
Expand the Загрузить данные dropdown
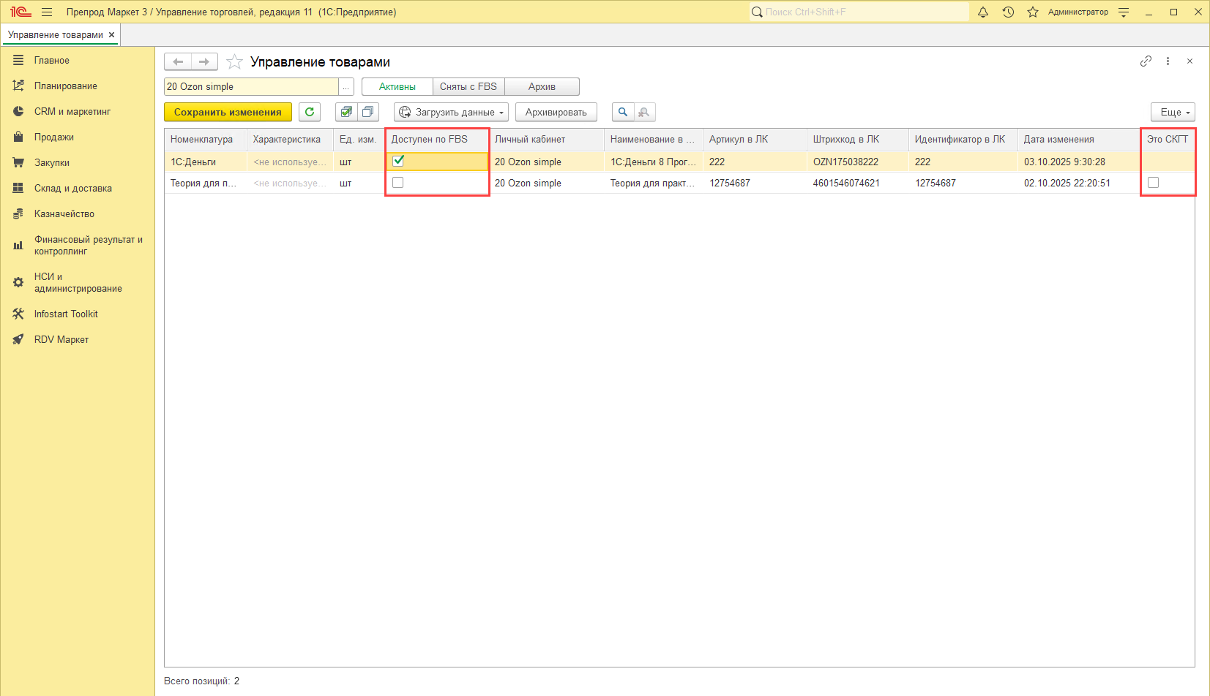point(452,112)
